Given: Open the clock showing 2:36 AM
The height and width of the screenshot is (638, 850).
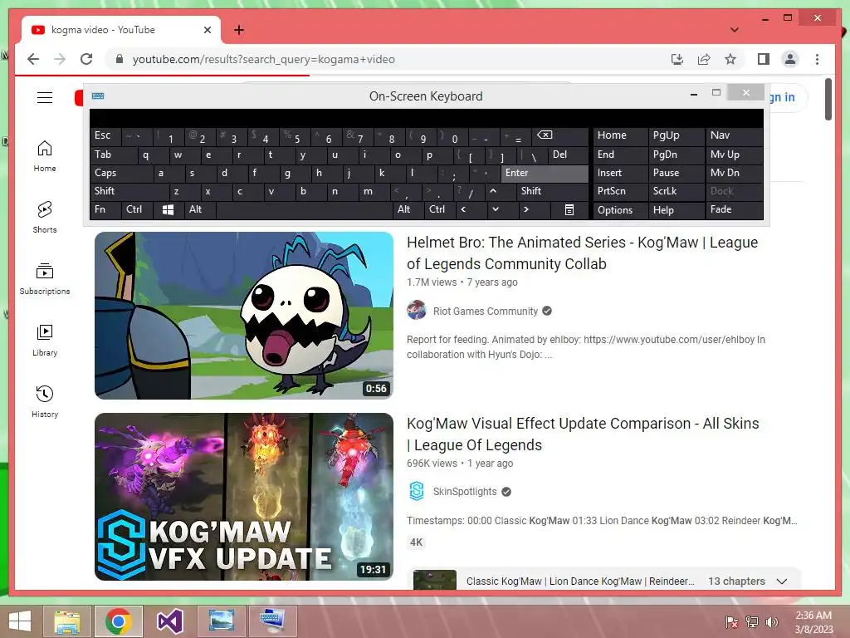Looking at the screenshot, I should [x=813, y=622].
